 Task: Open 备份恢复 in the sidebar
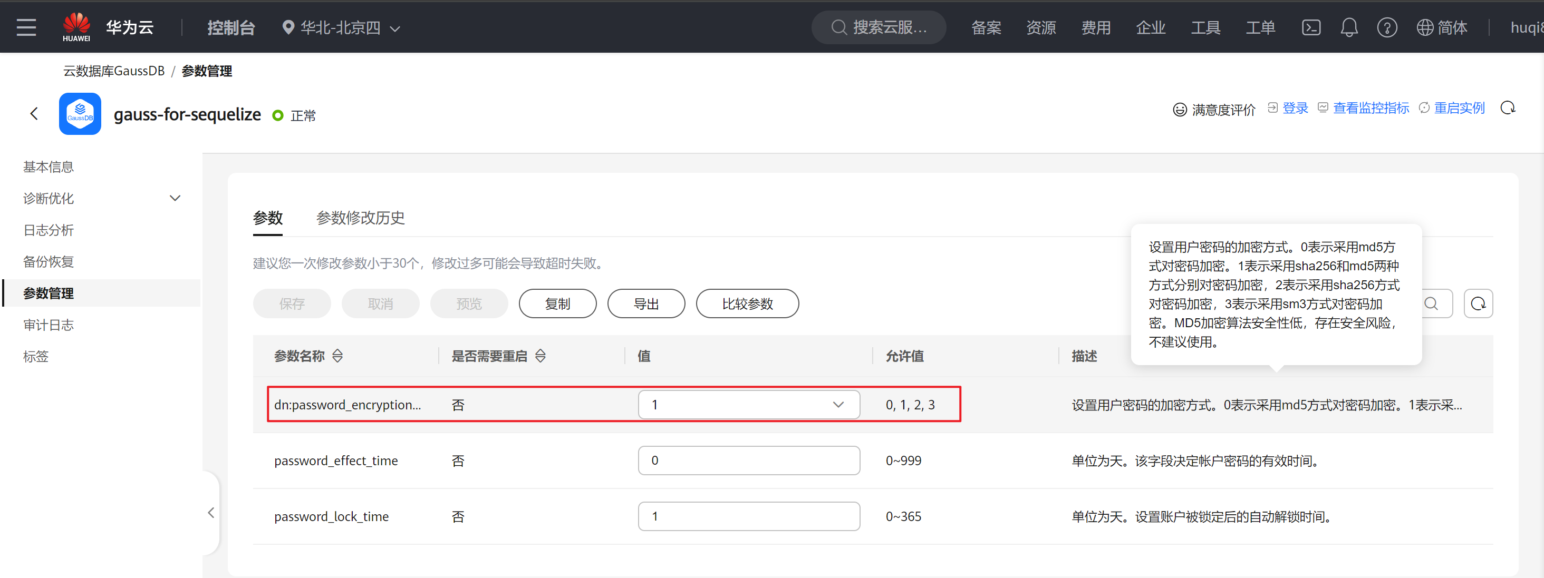49,262
